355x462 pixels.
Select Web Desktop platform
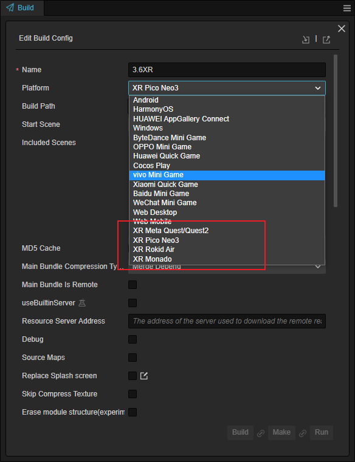tap(227, 212)
